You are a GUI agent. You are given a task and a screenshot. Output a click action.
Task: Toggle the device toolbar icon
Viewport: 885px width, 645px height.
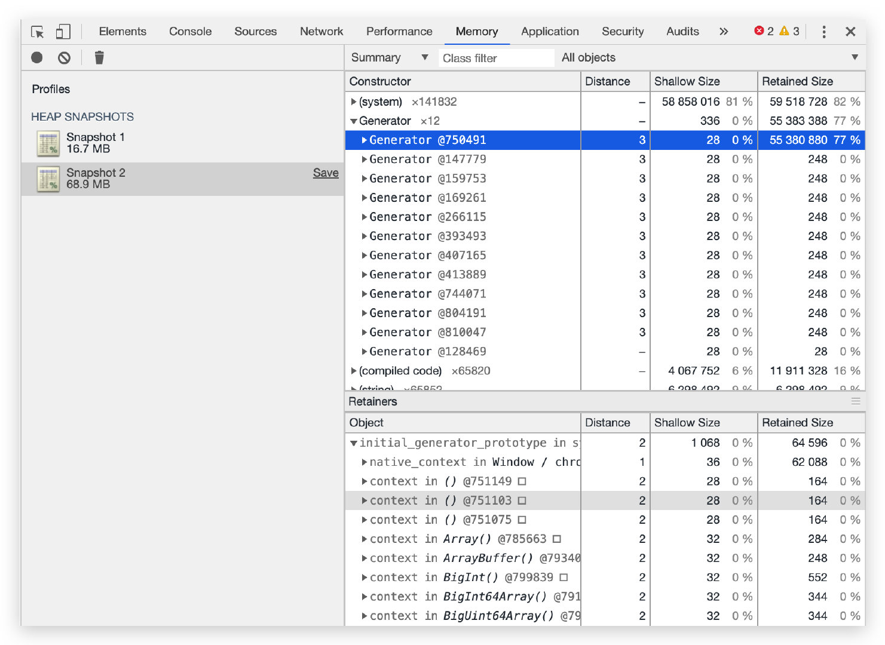[x=63, y=32]
